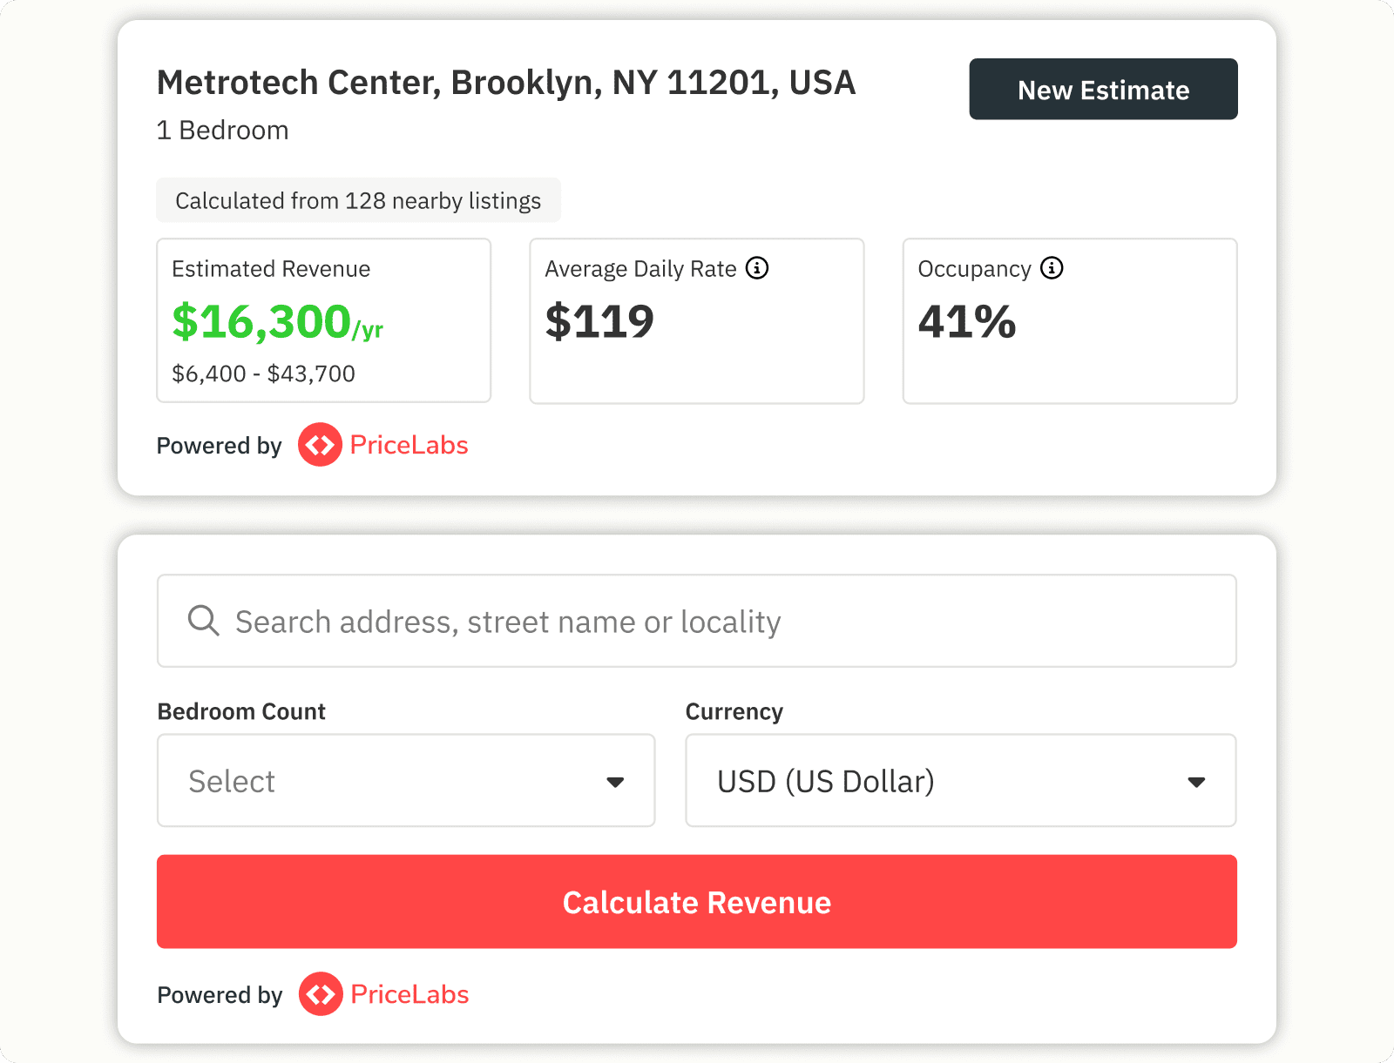This screenshot has width=1394, height=1063.
Task: Select the Metrotech Center address heading
Action: pyautogui.click(x=505, y=82)
